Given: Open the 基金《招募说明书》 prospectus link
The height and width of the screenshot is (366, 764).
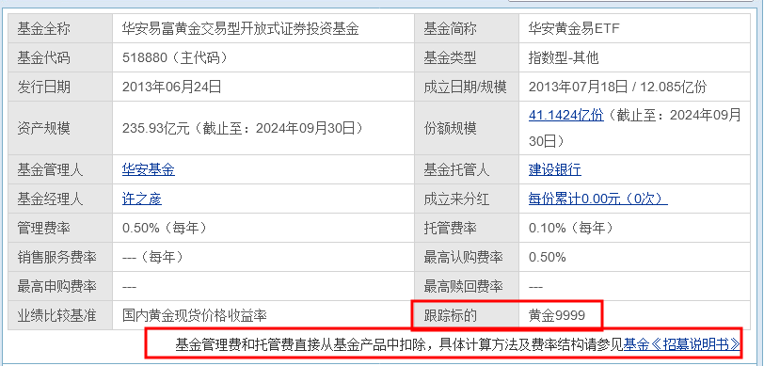Looking at the screenshot, I should click(x=682, y=345).
